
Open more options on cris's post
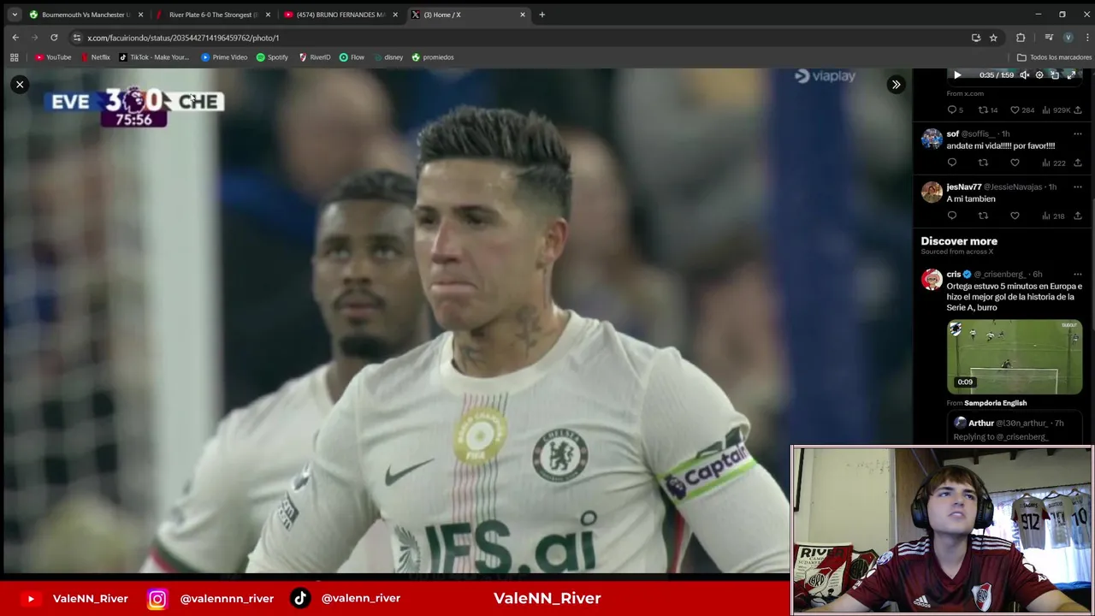tap(1077, 274)
